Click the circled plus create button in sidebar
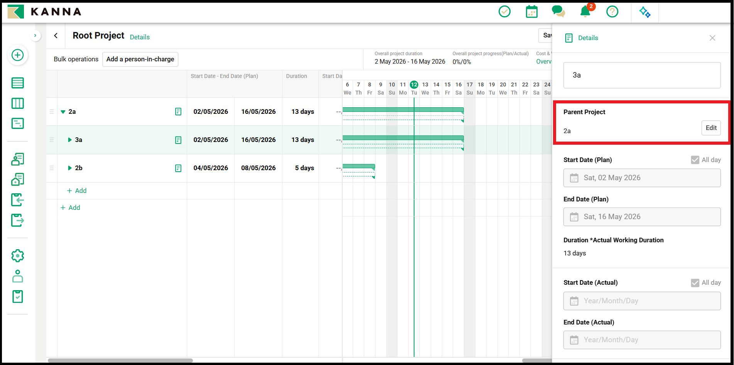This screenshot has height=365, width=734. (x=17, y=55)
